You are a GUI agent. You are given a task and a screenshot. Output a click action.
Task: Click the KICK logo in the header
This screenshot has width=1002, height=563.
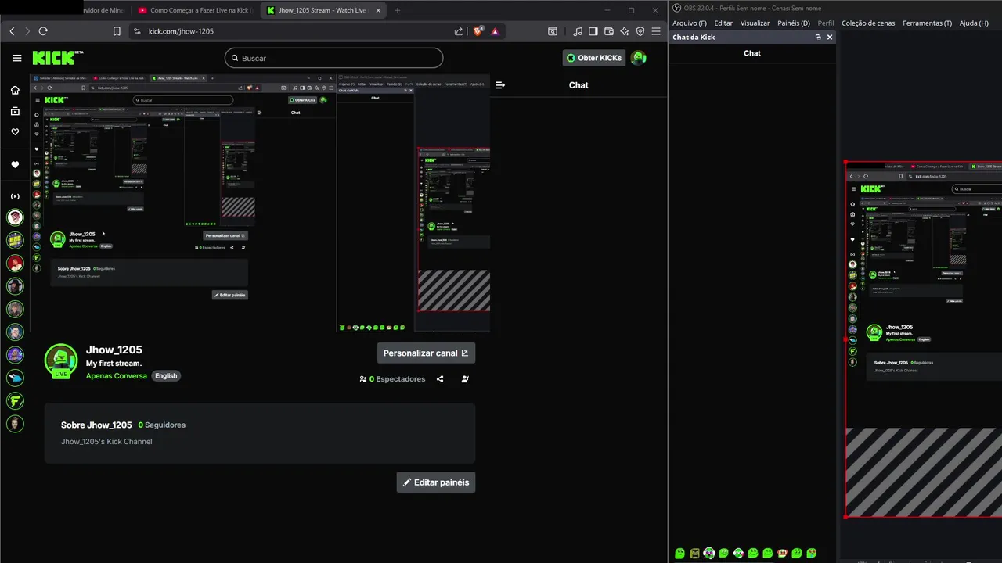click(56, 58)
